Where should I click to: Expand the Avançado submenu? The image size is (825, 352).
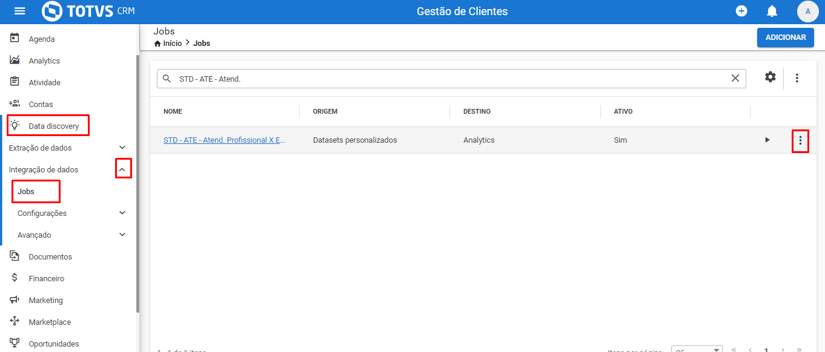point(122,235)
